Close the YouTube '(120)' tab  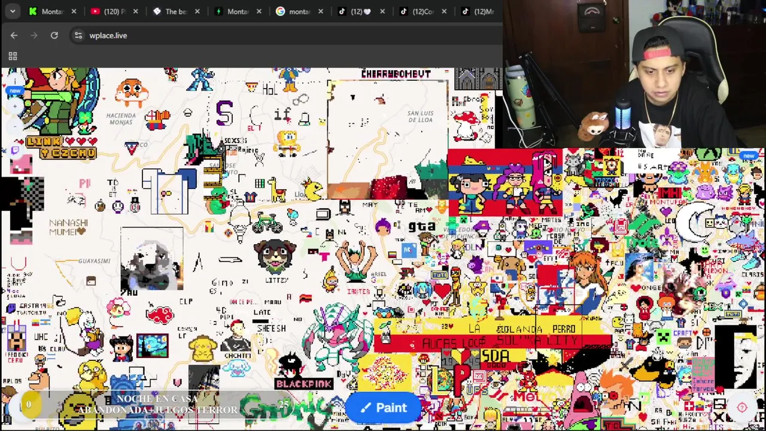[135, 11]
